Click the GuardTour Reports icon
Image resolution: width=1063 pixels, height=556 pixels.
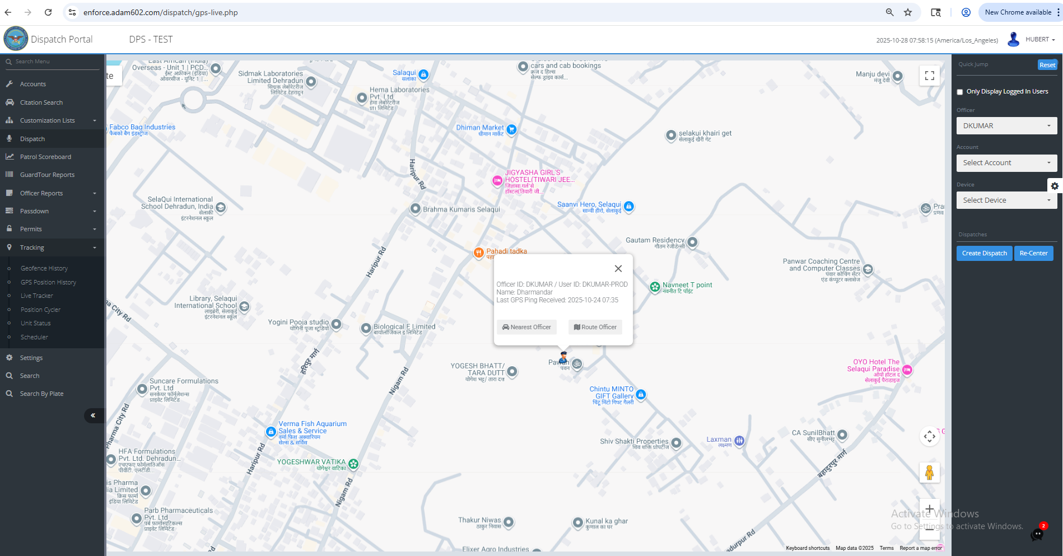pos(10,174)
